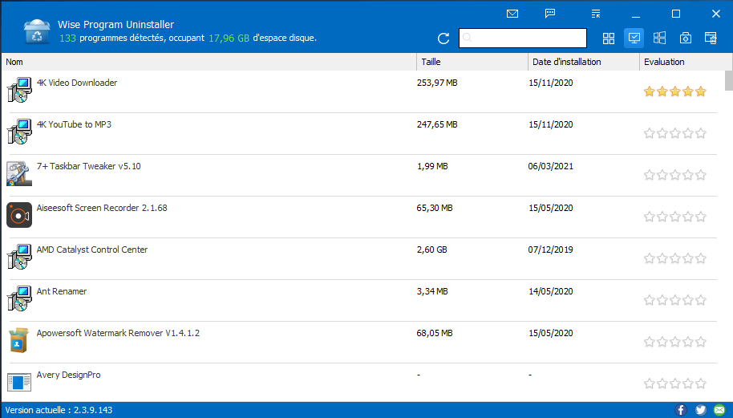Click the refresh program list icon

(443, 39)
